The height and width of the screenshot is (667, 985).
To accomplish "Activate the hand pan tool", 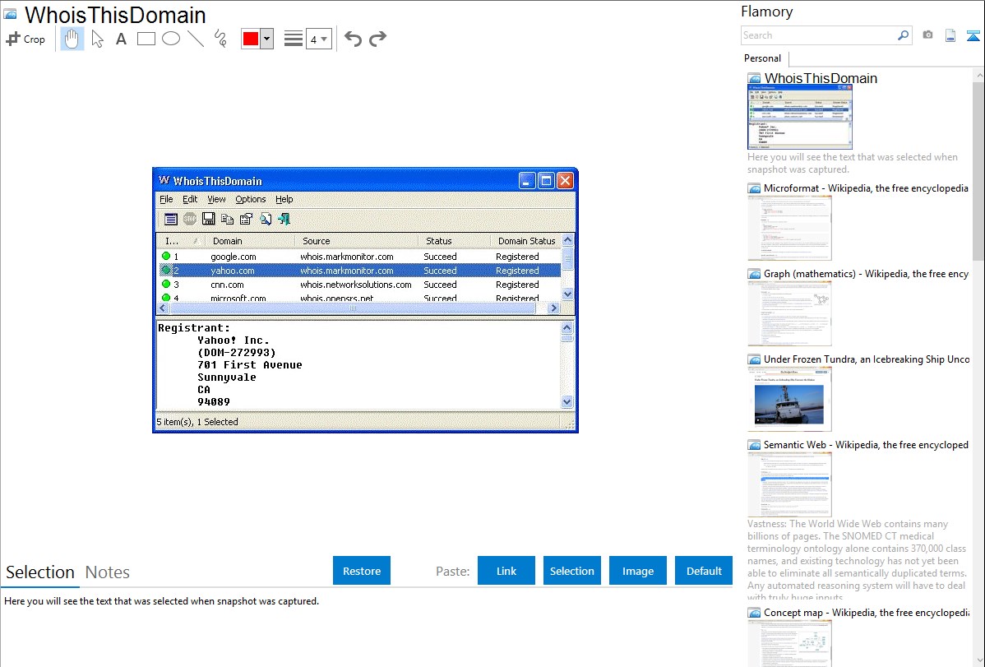I will pyautogui.click(x=72, y=39).
